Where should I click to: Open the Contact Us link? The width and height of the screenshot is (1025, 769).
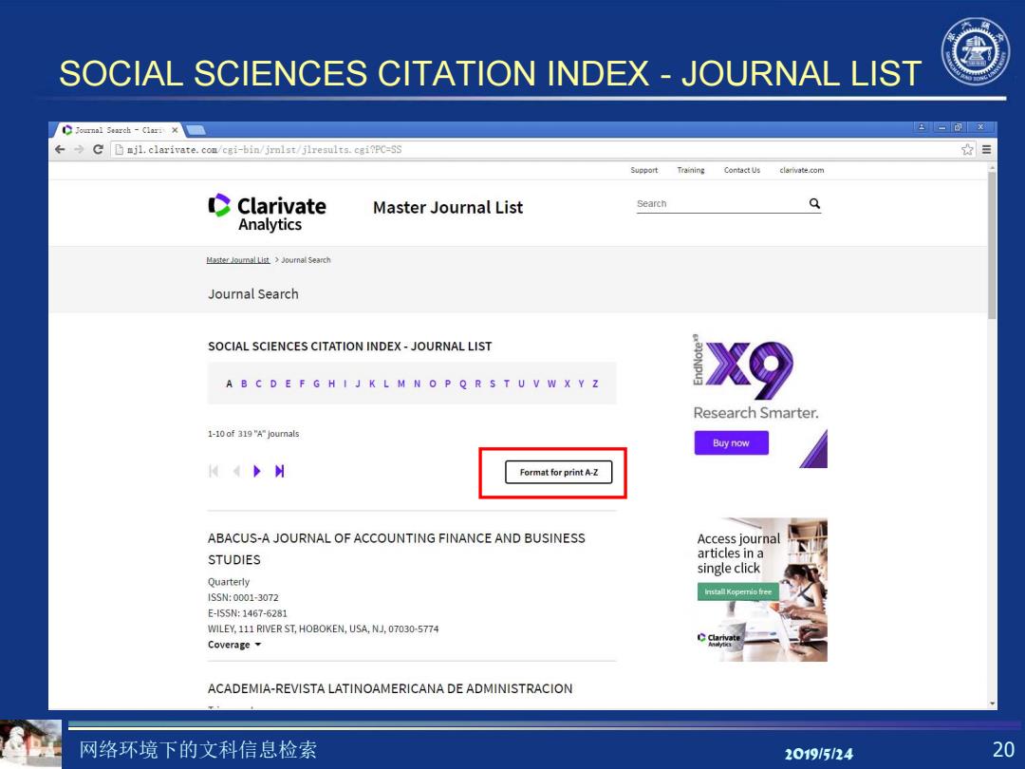742,170
